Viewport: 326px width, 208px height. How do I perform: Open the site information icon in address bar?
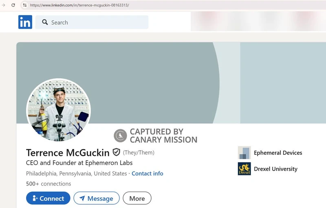click(x=25, y=5)
